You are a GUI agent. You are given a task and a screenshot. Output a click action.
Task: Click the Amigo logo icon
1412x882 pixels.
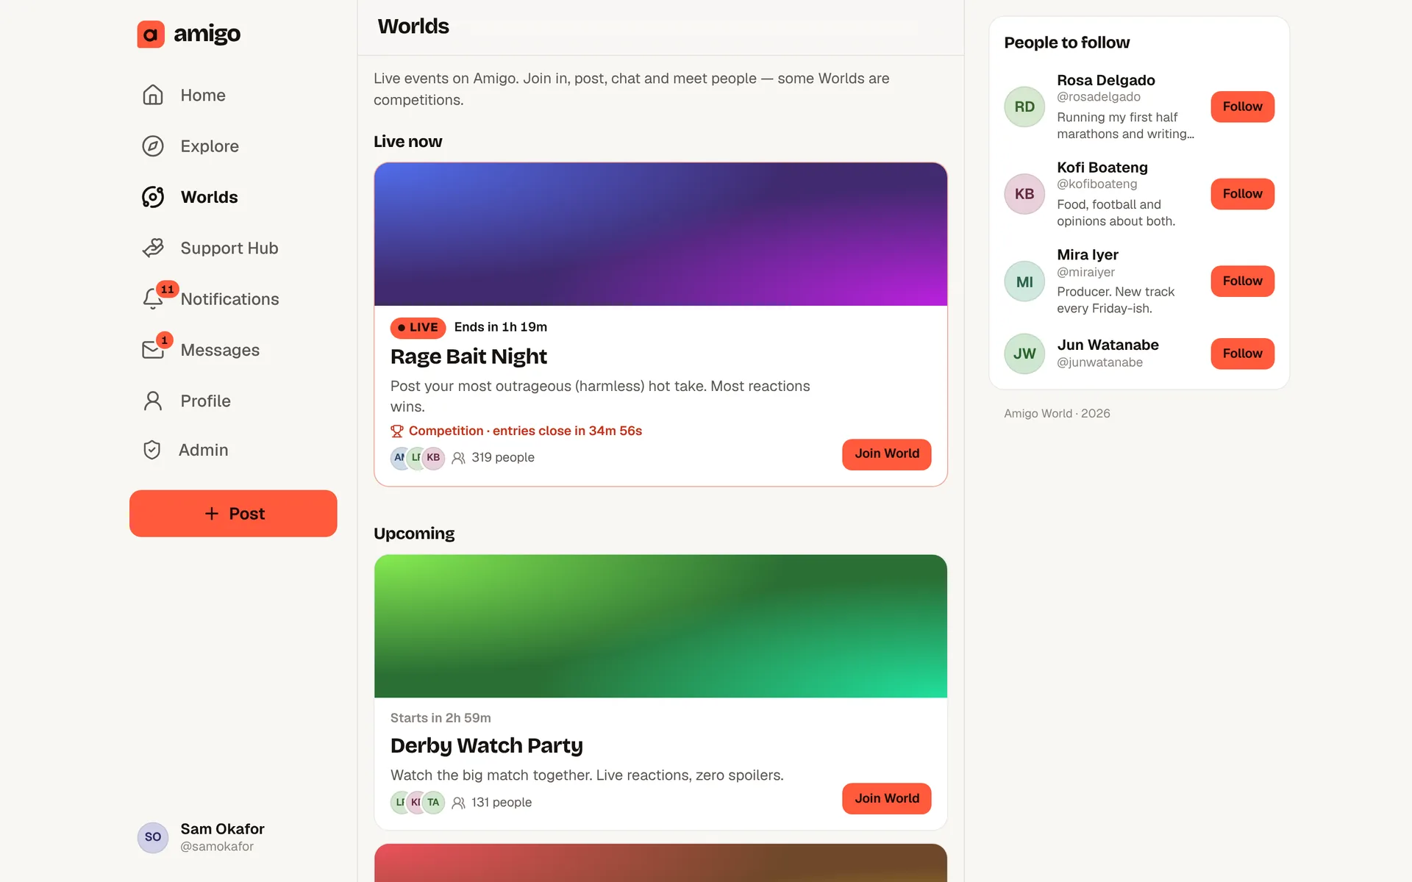[x=151, y=34]
